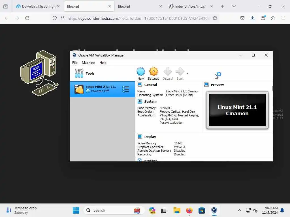Open the Windows Start menu
The image size is (290, 217).
tap(76, 210)
